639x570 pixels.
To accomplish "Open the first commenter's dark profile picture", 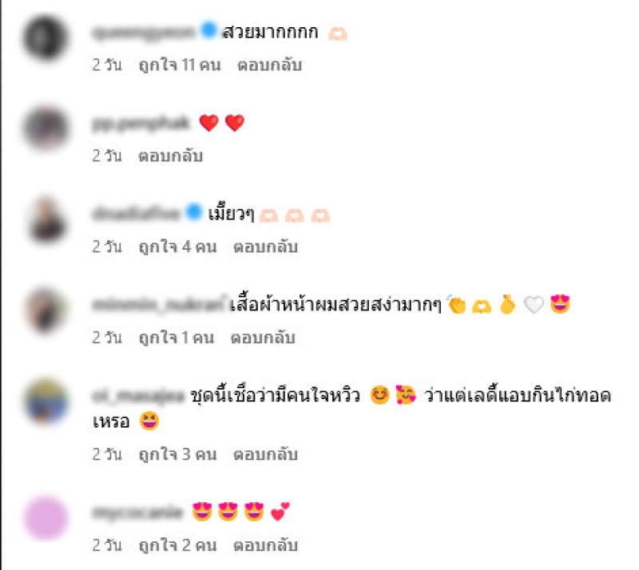I will [46, 38].
